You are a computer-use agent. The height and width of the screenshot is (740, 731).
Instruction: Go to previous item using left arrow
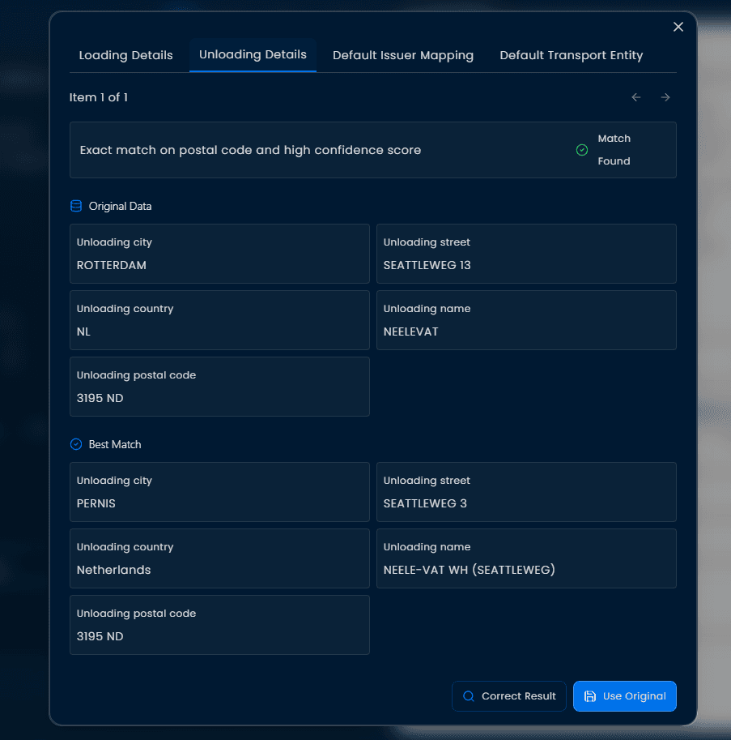[636, 96]
